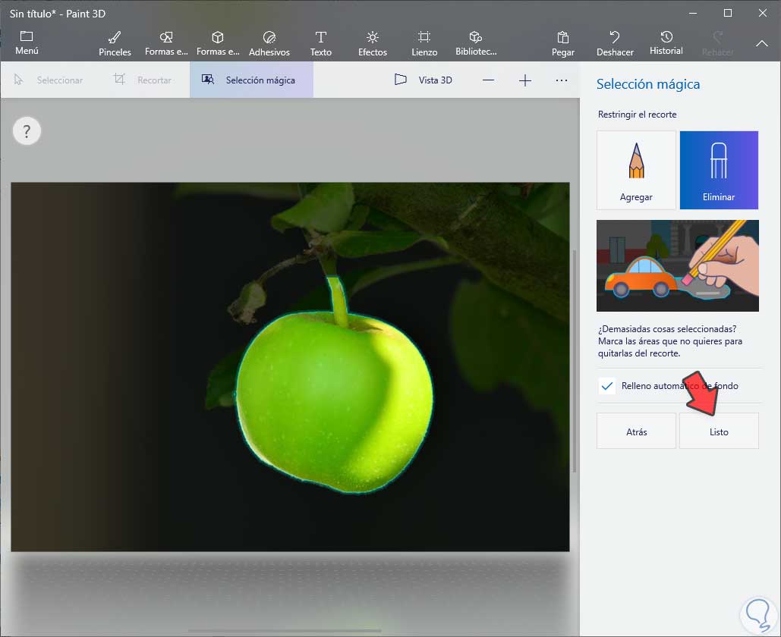Open the three-dots more options menu

[562, 80]
